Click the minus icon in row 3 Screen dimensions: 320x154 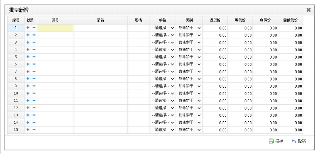pyautogui.click(x=34, y=42)
